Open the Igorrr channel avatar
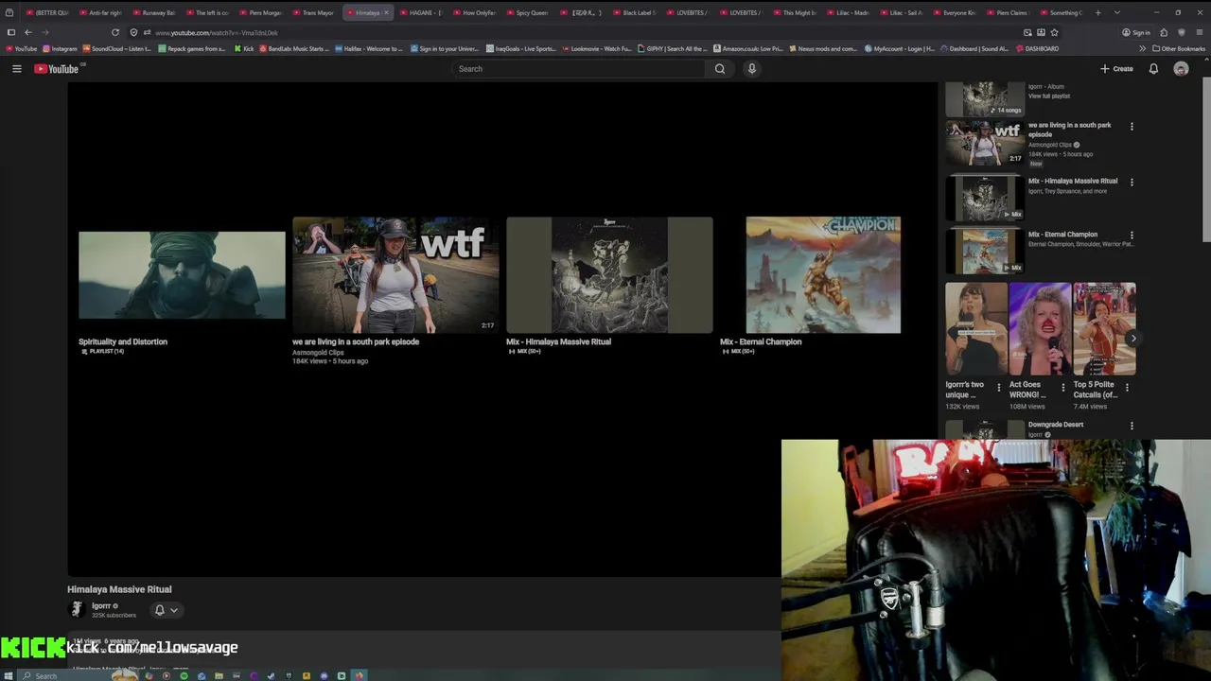The image size is (1211, 681). tap(77, 610)
